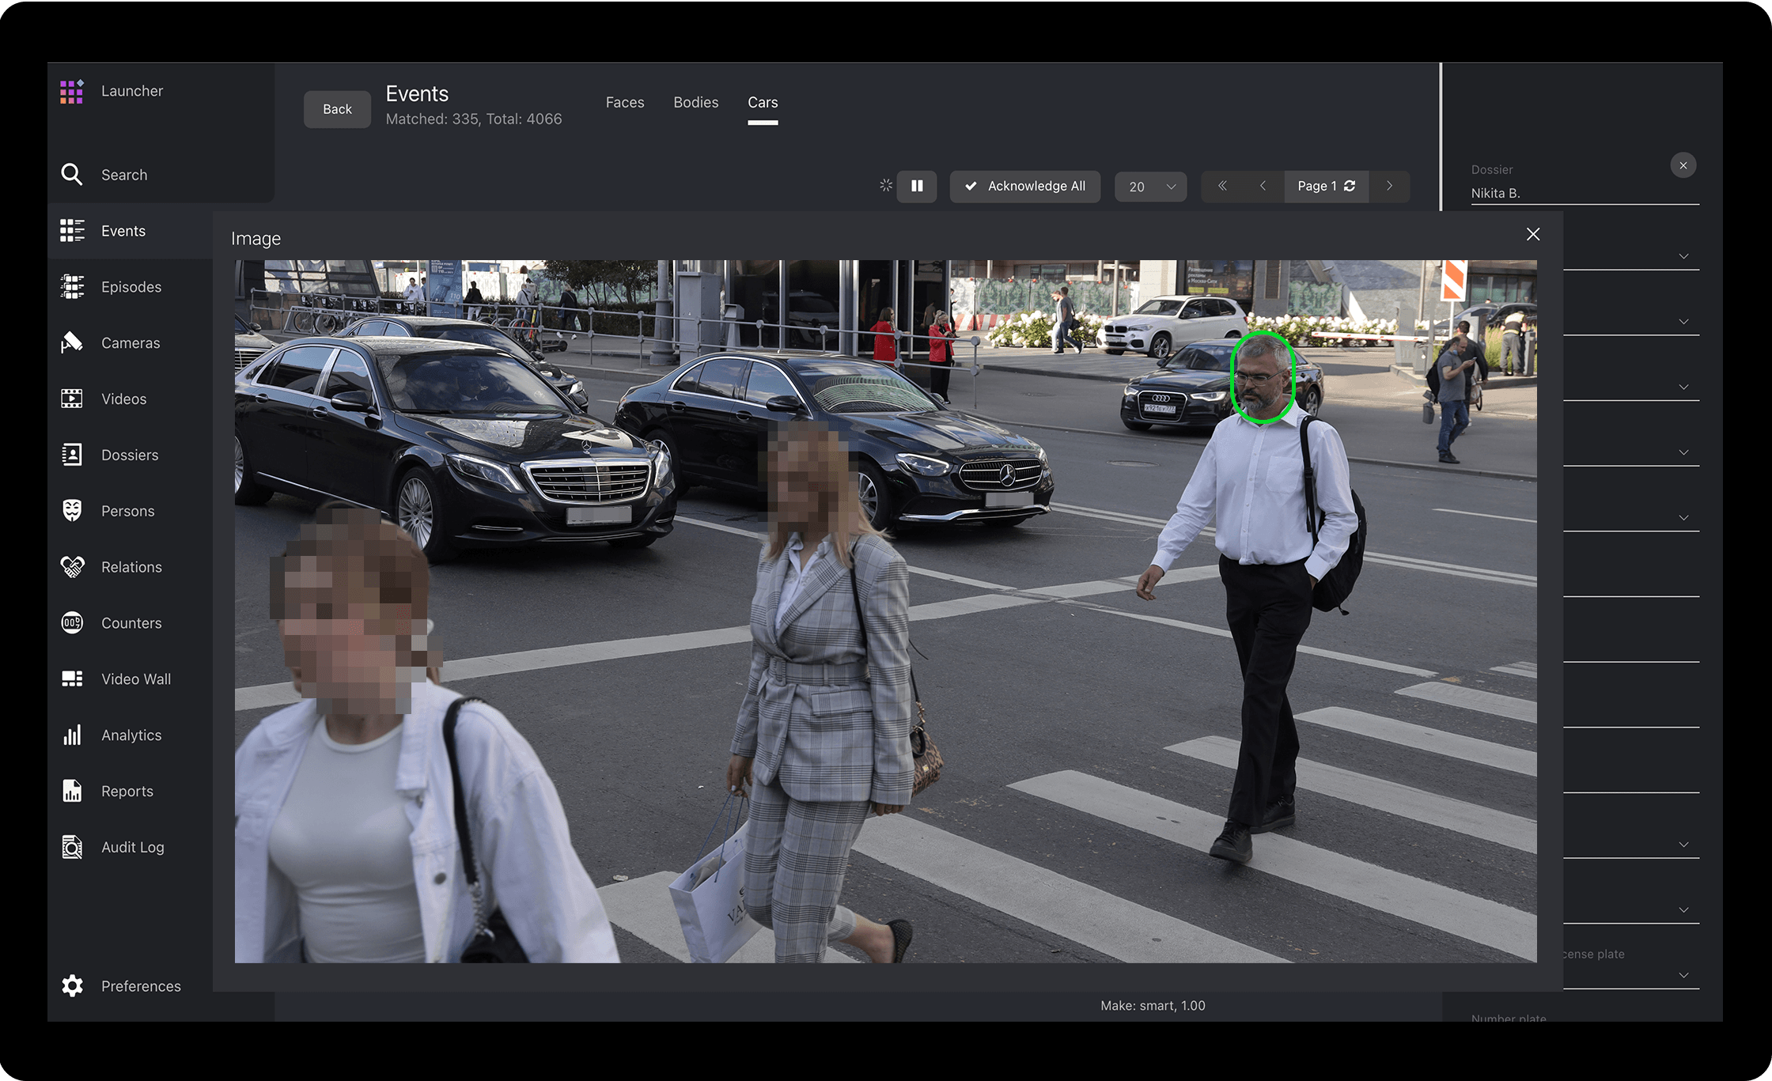Click 'Make: smart, 1.00' text
This screenshot has height=1081, width=1772.
[1153, 1006]
